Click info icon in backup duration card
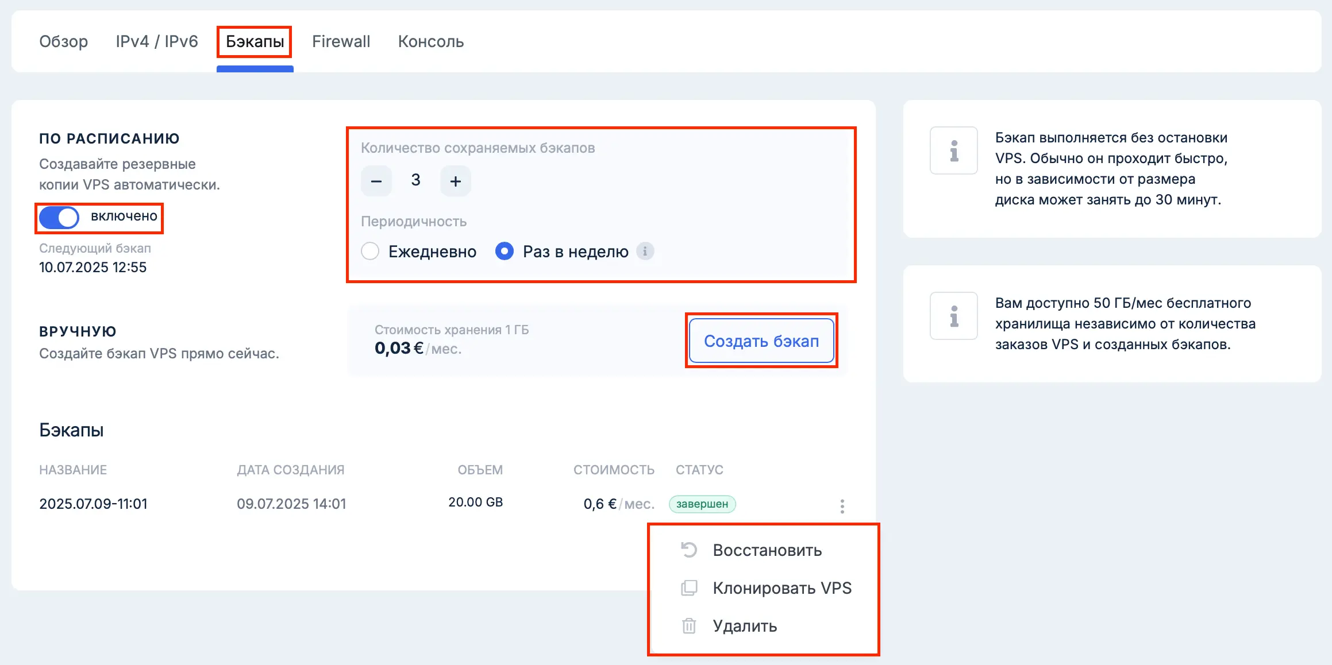This screenshot has height=665, width=1332. 953,151
